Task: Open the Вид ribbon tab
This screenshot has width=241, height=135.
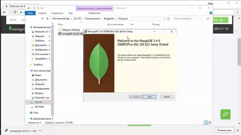Action: (70, 13)
